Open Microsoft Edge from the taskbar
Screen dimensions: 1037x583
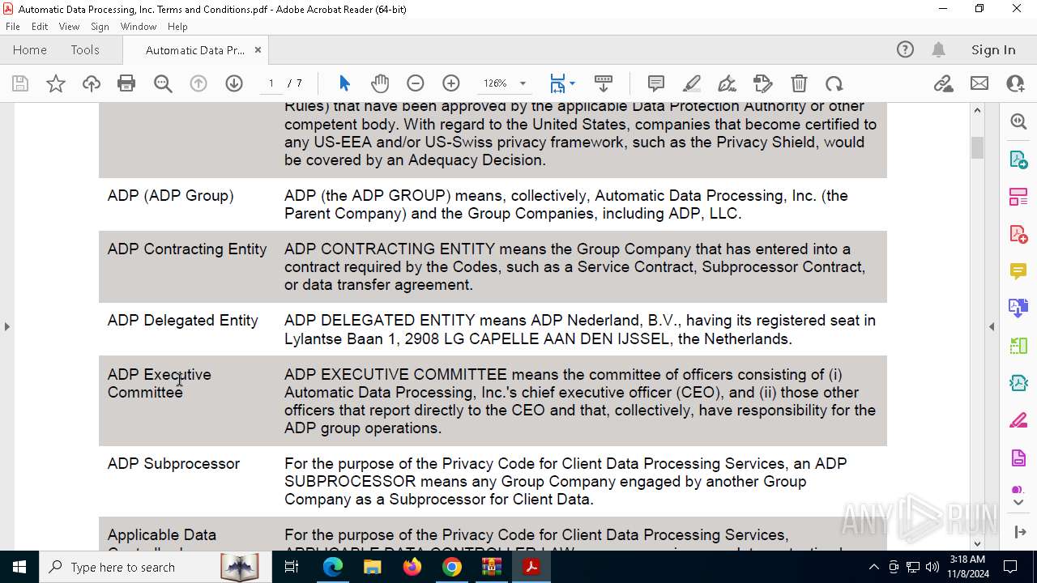point(333,567)
